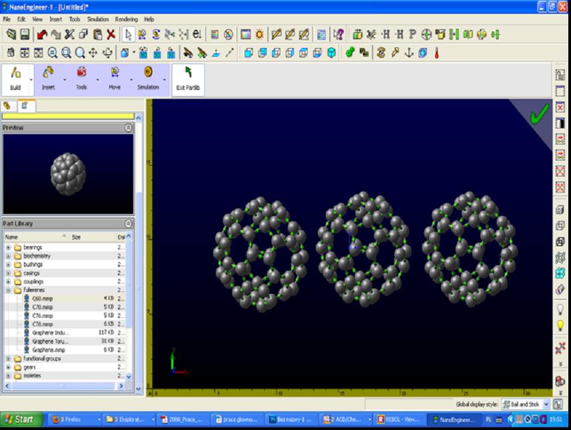Click the red X Delete icon
This screenshot has height=430, width=571.
coord(111,34)
